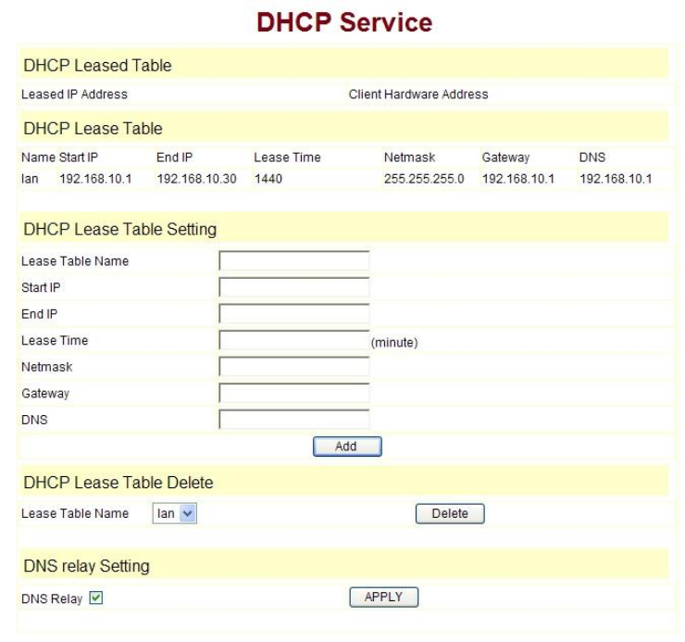Click Start IP value 192.168.10.1 in table row

tap(95, 179)
